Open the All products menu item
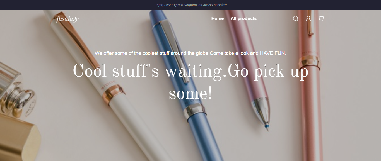This screenshot has height=161, width=381. tap(243, 19)
